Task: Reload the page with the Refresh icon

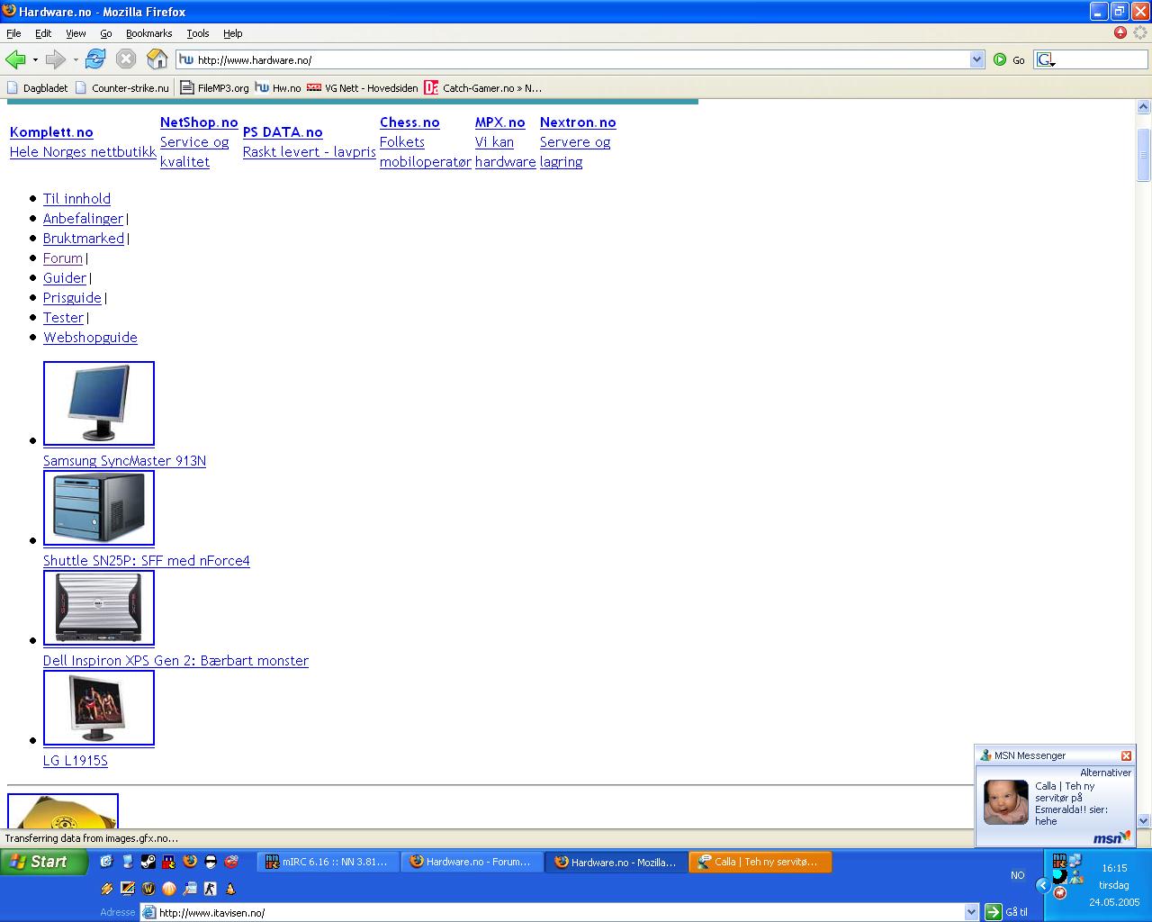Action: tap(95, 59)
